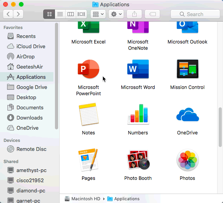Open Downloads in the sidebar
Image resolution: width=223 pixels, height=203 pixels.
pos(27,118)
